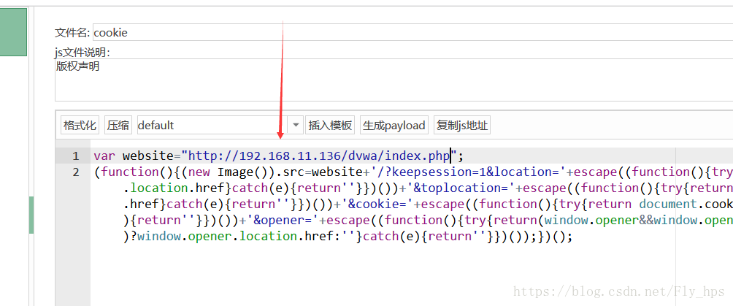733x306 pixels.
Task: Click into the js文件说明 description textarea
Action: pos(394,80)
